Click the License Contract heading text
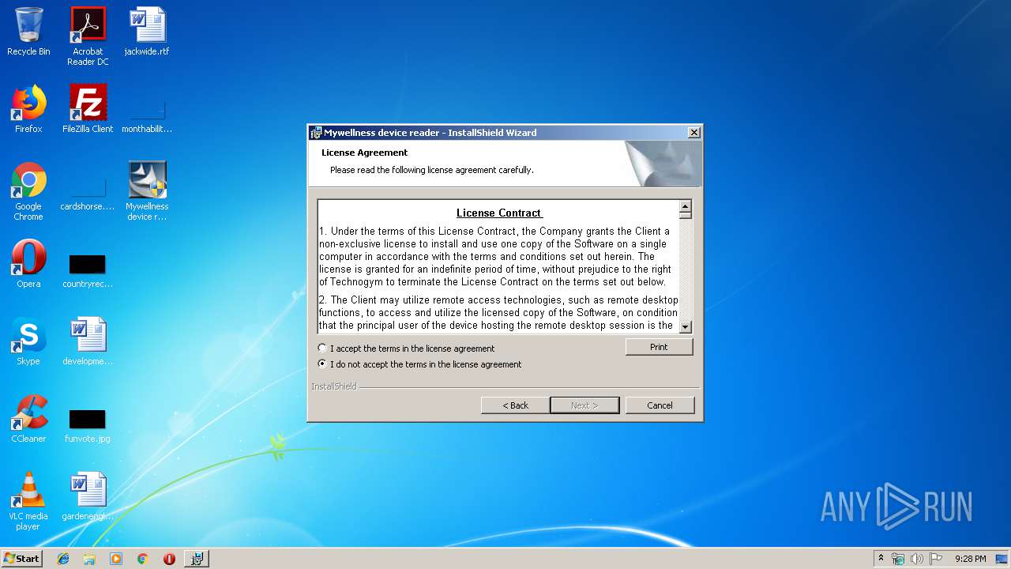This screenshot has height=569, width=1011. (499, 213)
